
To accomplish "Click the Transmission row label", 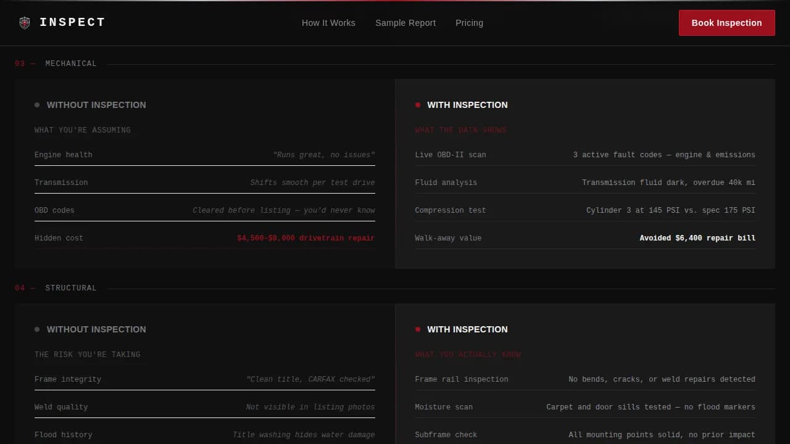I will [x=61, y=183].
